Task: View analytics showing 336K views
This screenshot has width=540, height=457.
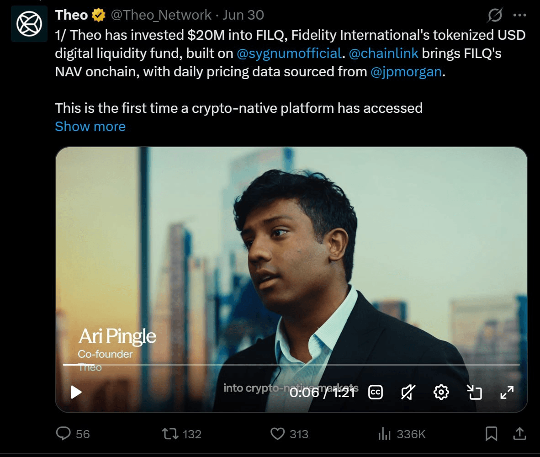Action: tap(402, 434)
